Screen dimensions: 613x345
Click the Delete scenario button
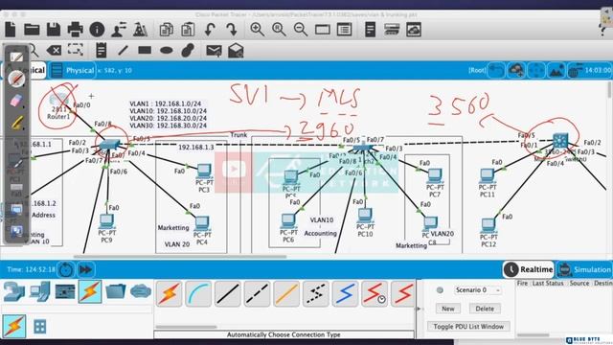point(485,309)
